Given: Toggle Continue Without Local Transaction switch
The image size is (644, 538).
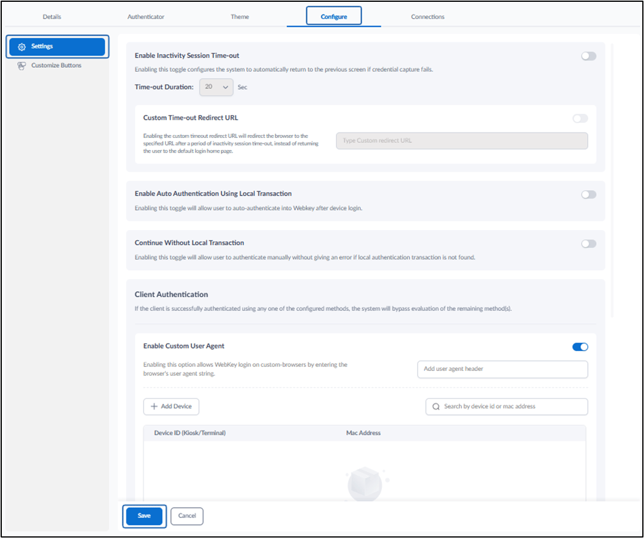Looking at the screenshot, I should click(588, 243).
